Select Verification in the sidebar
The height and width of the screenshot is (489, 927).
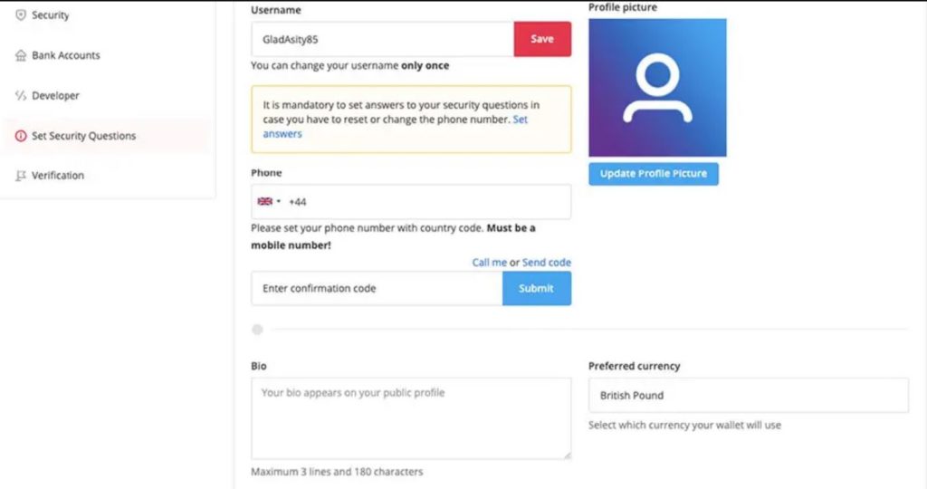point(57,176)
